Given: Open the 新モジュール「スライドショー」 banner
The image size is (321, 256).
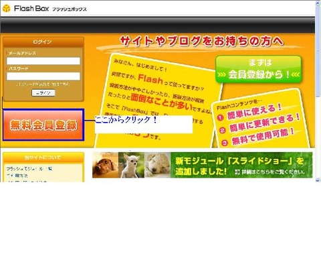Looking at the screenshot, I should 203,165.
